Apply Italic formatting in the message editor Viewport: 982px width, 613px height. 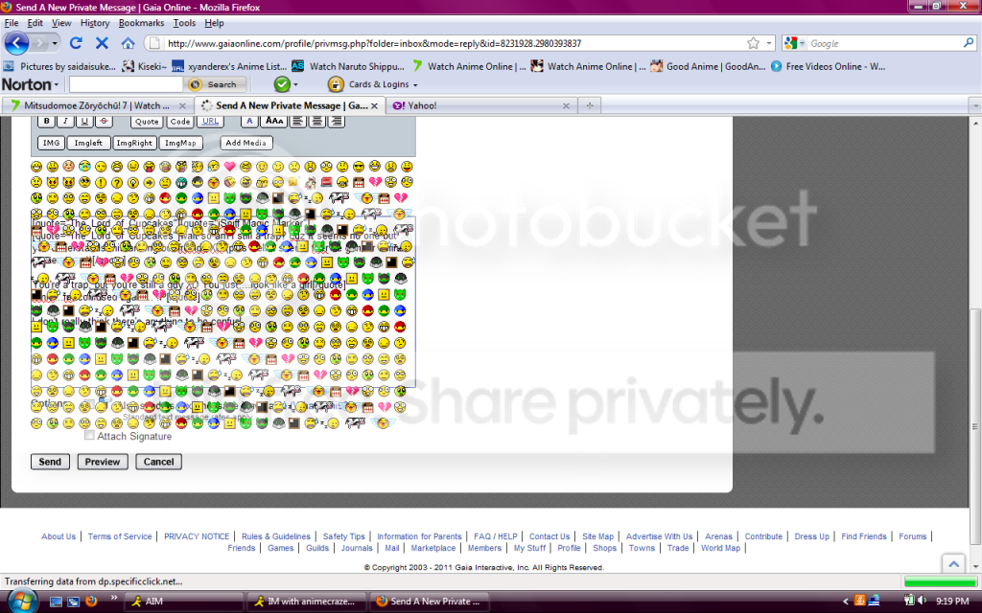[x=65, y=122]
